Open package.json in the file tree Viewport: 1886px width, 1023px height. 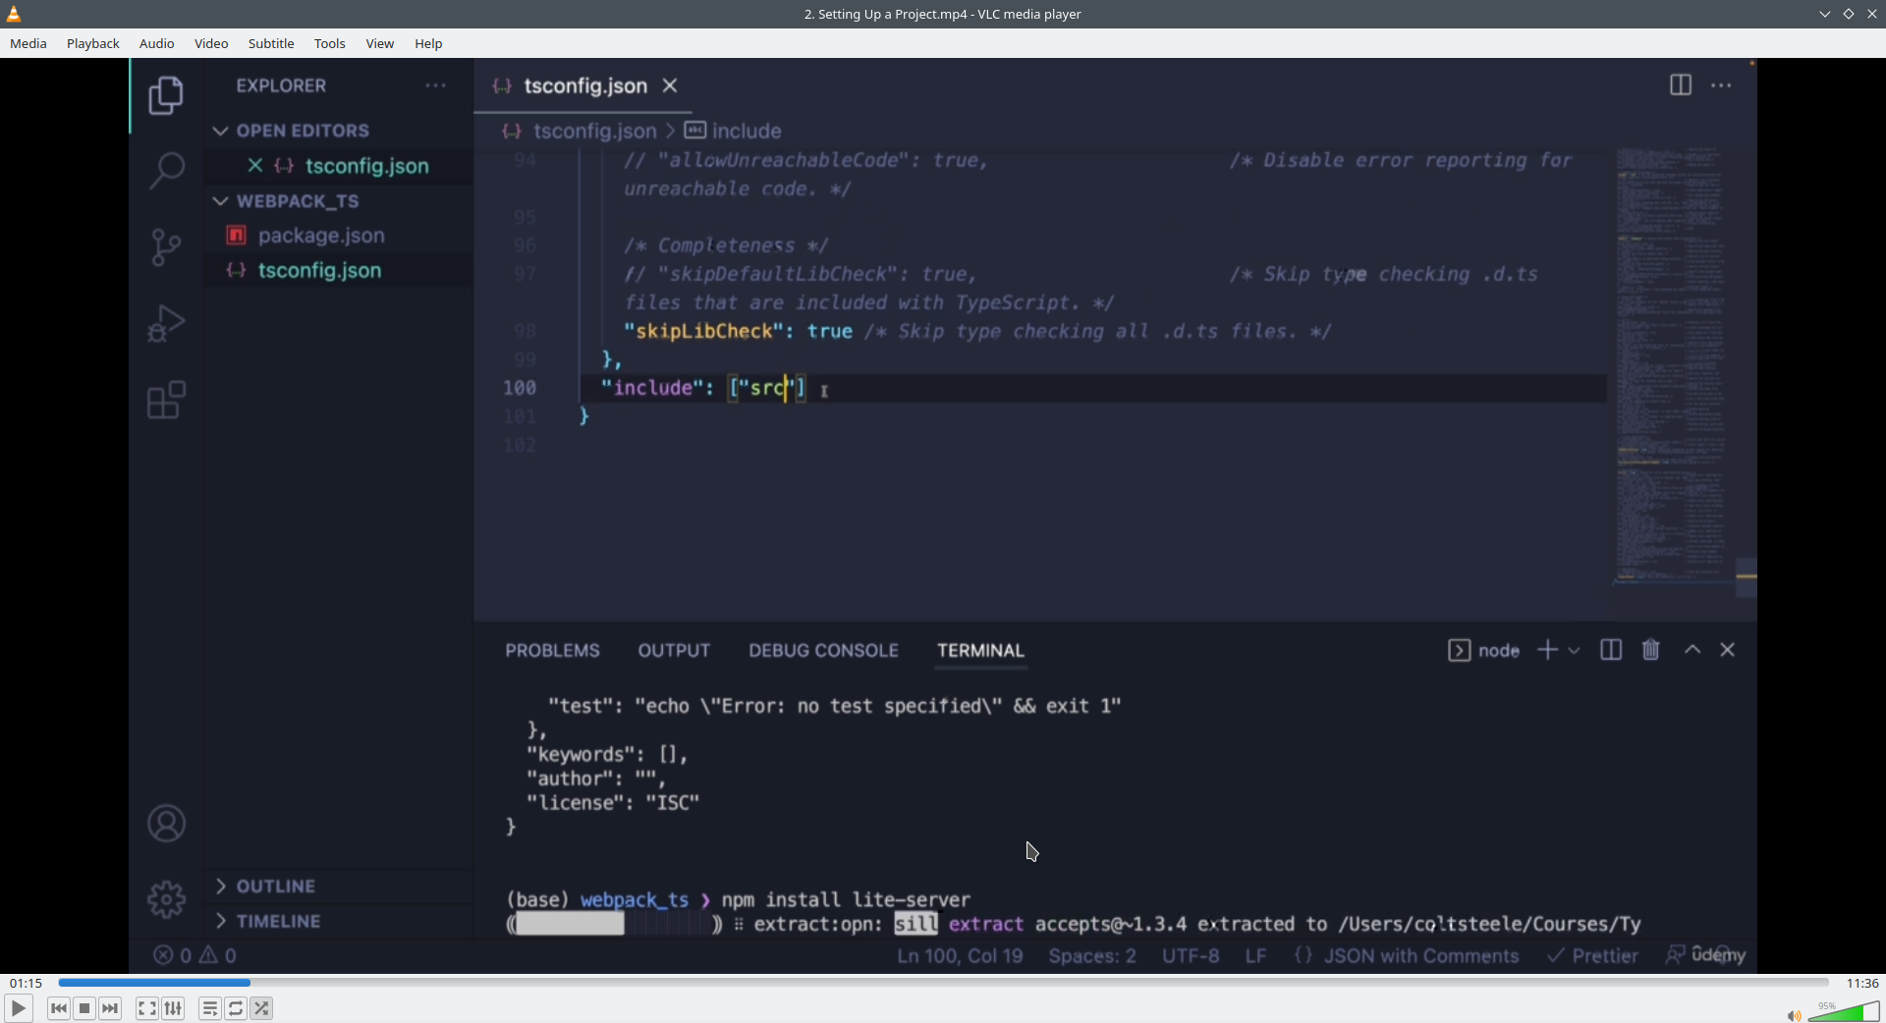(x=321, y=236)
